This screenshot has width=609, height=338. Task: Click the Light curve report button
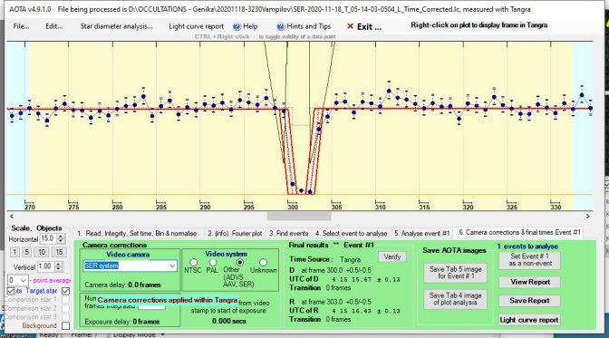(530, 320)
